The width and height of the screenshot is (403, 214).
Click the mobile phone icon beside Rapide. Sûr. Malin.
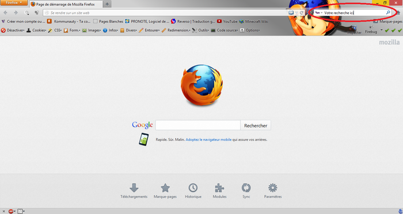pyautogui.click(x=144, y=139)
